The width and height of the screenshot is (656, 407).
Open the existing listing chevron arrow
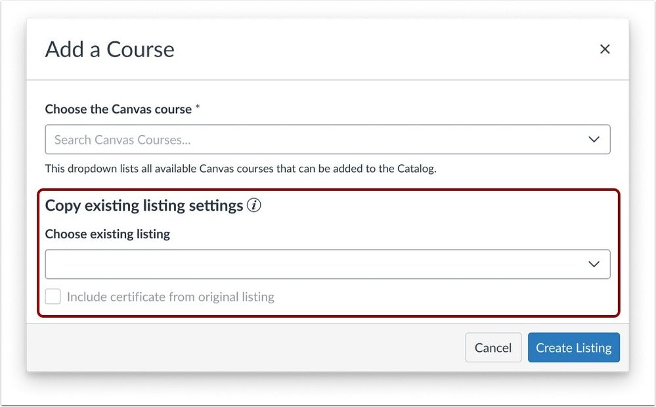(x=594, y=264)
